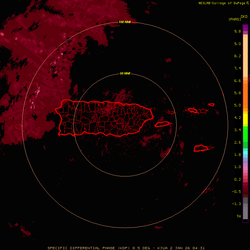Pick the cyan segment of the color bar
This screenshot has height=250, width=250.
pyautogui.click(x=245, y=153)
